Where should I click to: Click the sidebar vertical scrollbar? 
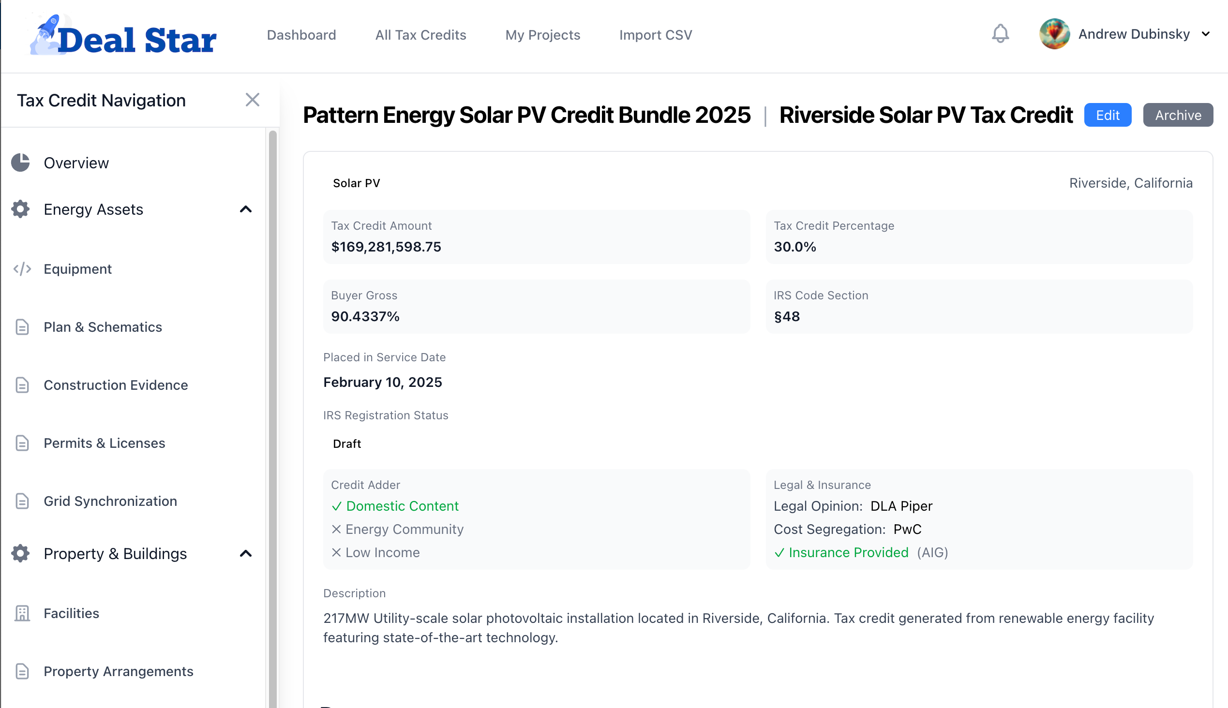tap(272, 389)
